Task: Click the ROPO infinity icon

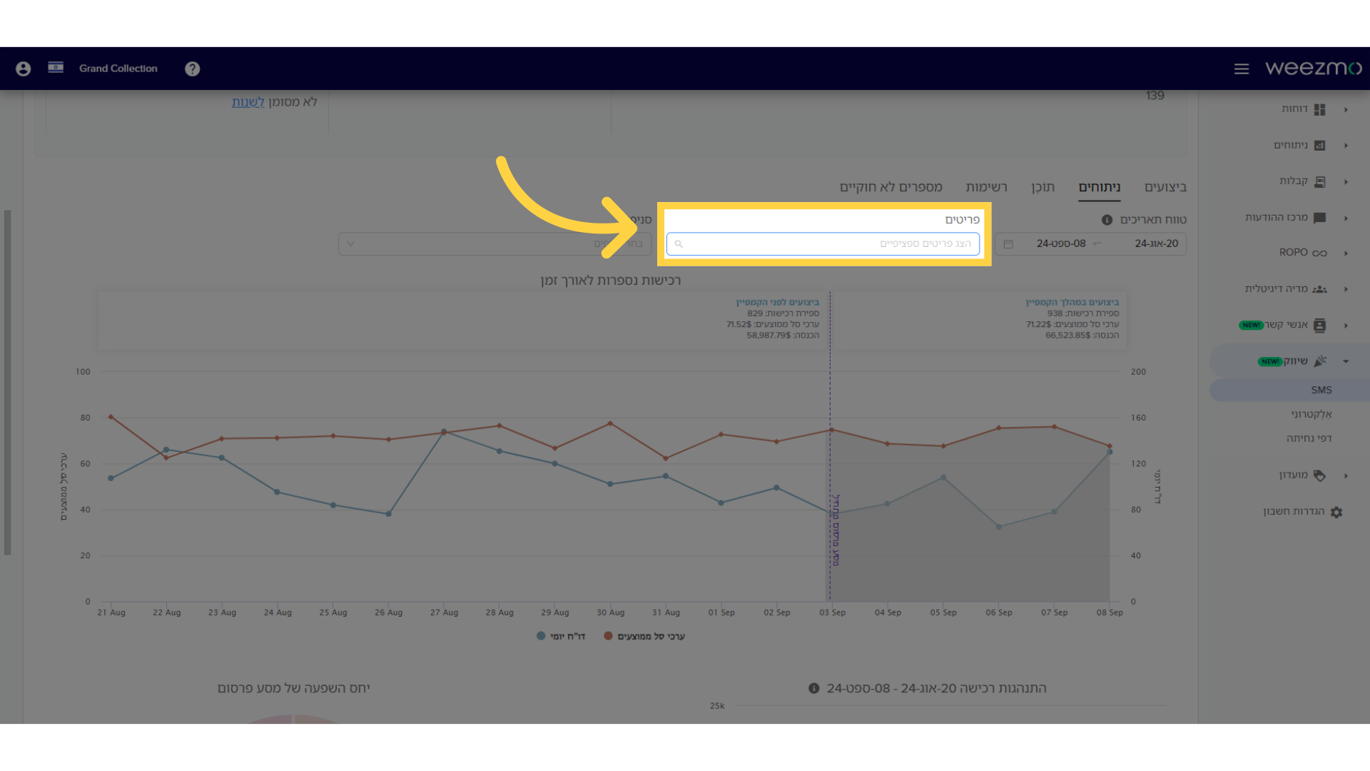Action: click(x=1319, y=253)
